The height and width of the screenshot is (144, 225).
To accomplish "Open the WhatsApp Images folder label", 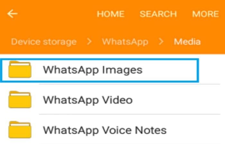I will [x=93, y=70].
